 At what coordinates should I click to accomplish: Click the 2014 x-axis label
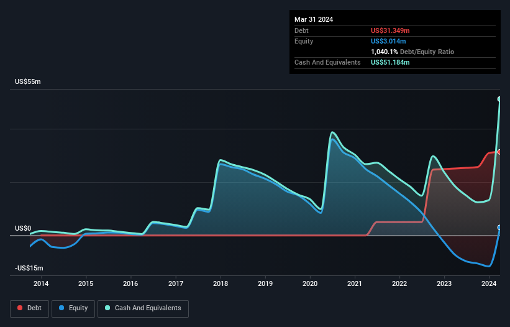(x=41, y=283)
